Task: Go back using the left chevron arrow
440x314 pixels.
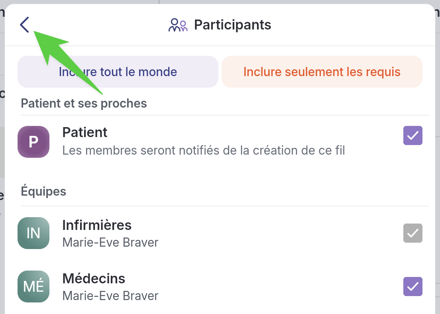Action: click(x=25, y=25)
